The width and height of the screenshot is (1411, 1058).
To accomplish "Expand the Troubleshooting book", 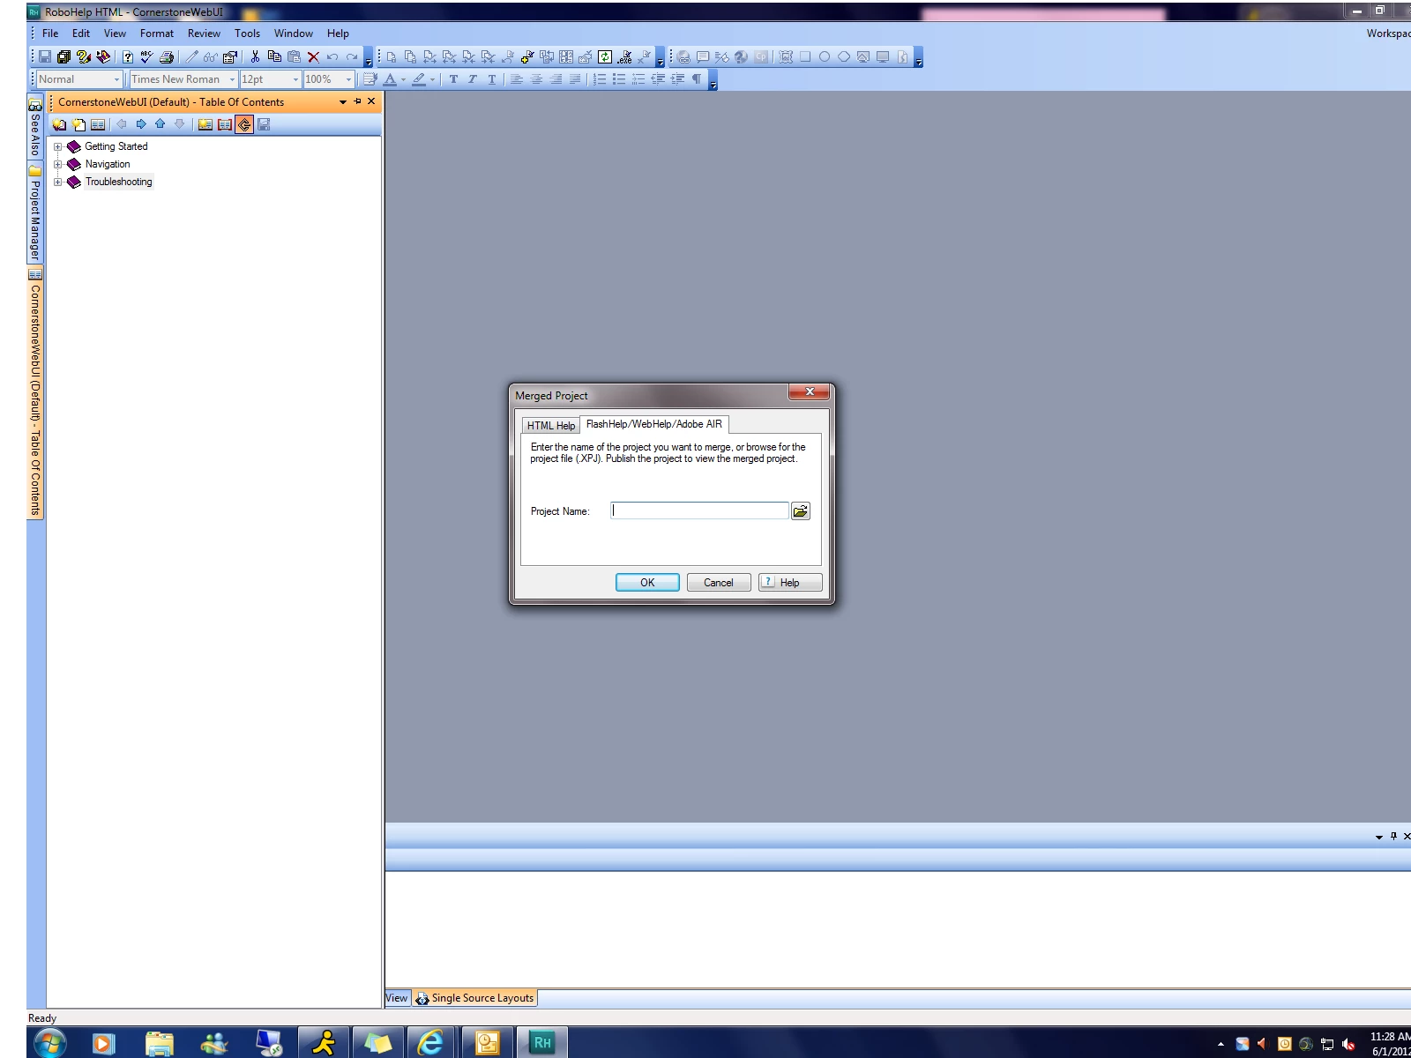I will [58, 182].
